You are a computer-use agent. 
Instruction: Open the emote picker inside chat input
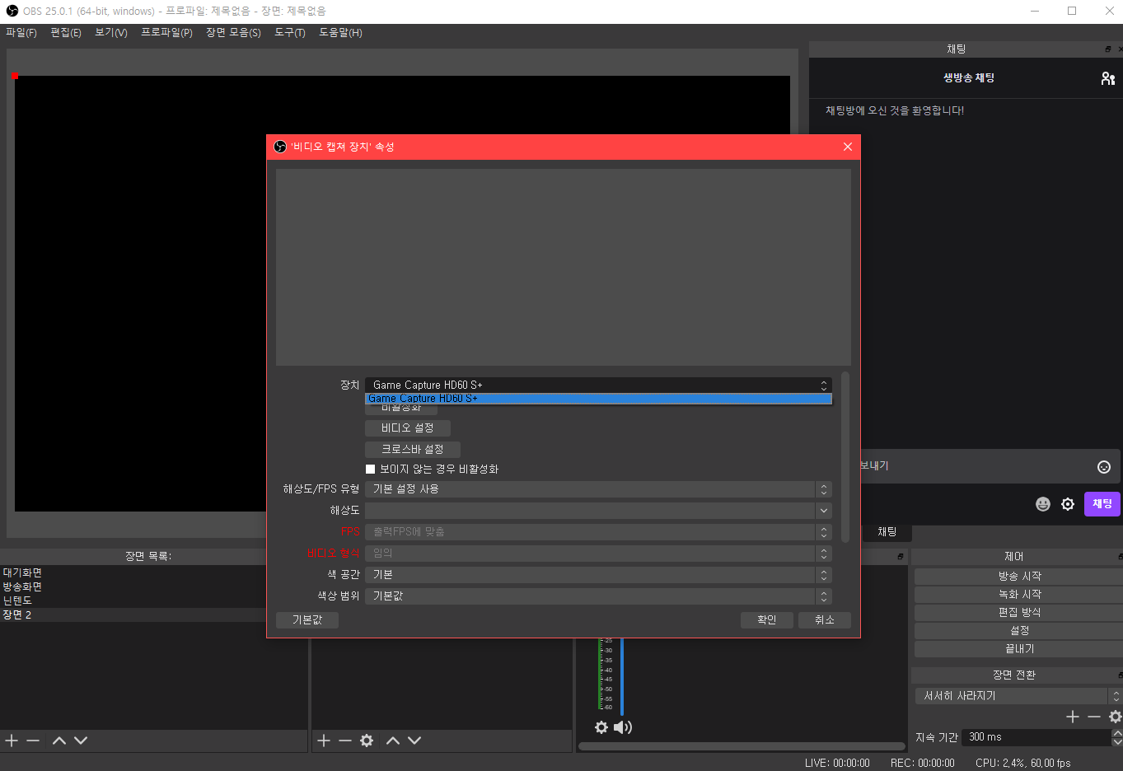(1104, 467)
